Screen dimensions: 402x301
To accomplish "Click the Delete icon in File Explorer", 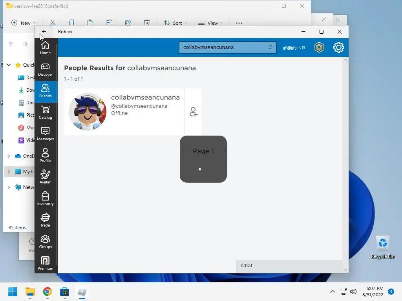I will pyautogui.click(x=147, y=23).
